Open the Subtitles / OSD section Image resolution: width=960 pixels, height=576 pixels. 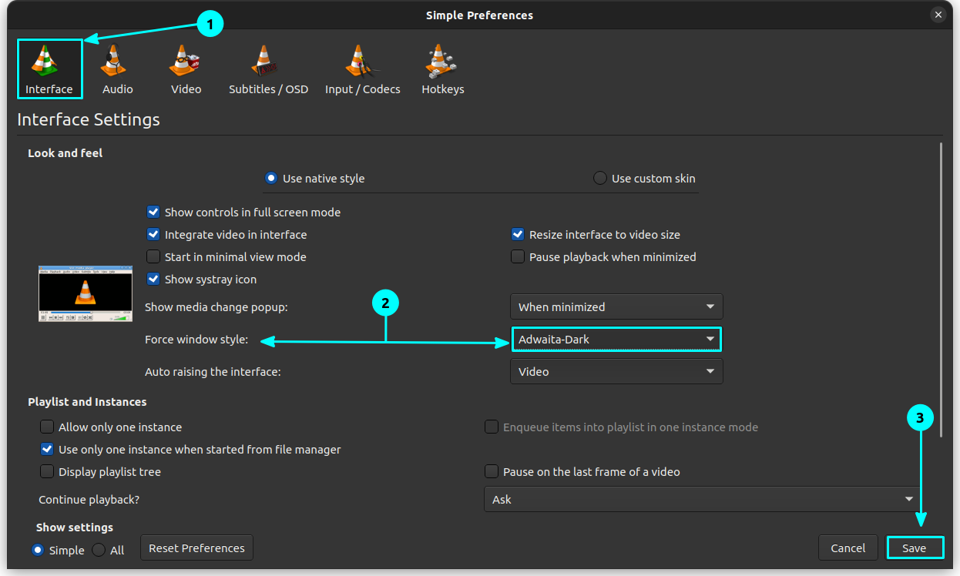click(268, 68)
